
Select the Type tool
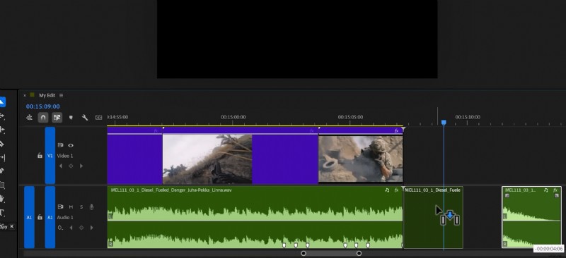2,212
